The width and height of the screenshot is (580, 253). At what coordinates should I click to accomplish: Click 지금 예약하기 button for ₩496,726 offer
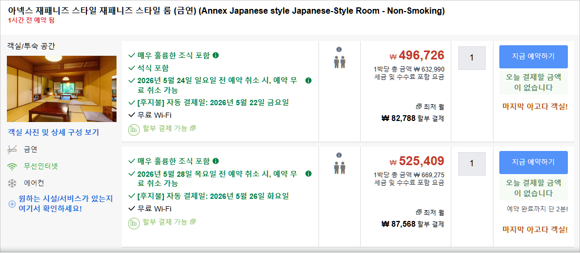pyautogui.click(x=533, y=57)
